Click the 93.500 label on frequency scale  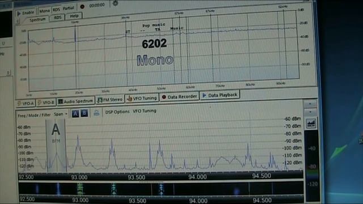tap(136, 177)
